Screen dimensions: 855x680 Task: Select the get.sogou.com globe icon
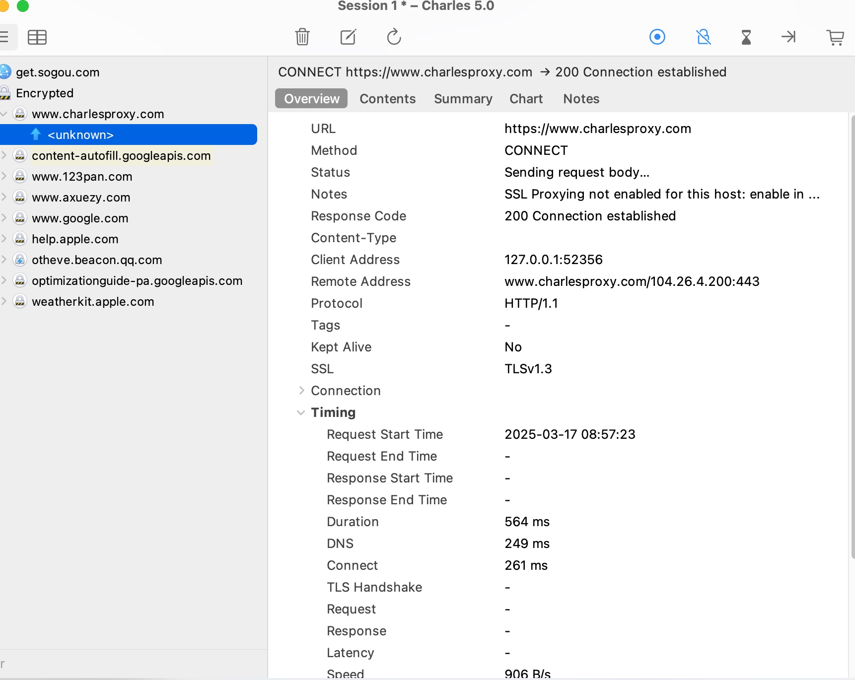click(x=5, y=72)
